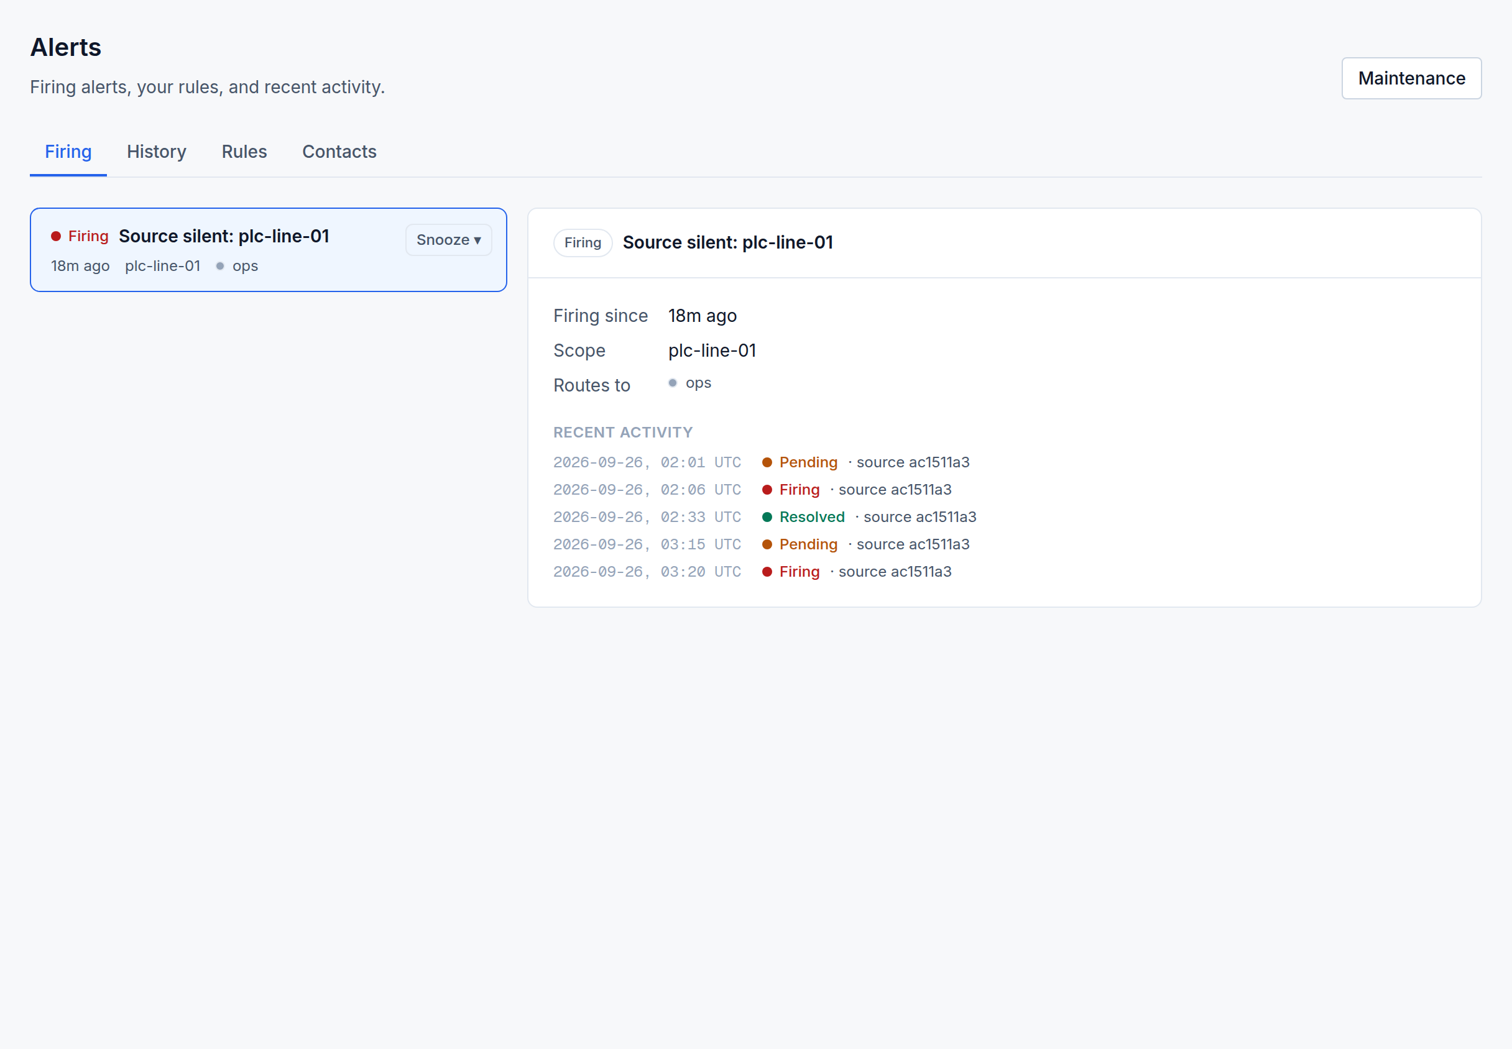Click 'source ac1511a3' on the Resolved row

coord(920,517)
